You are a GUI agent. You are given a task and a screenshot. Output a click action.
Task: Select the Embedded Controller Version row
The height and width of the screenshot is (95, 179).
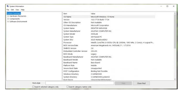tap(109, 51)
